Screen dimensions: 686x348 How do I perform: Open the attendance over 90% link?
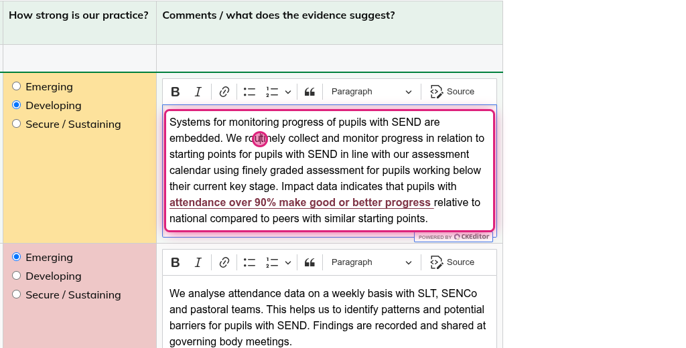pyautogui.click(x=301, y=202)
